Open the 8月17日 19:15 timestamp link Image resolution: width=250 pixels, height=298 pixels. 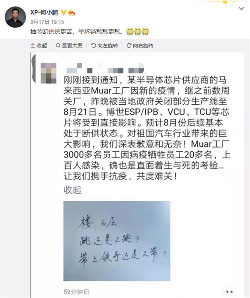47,22
